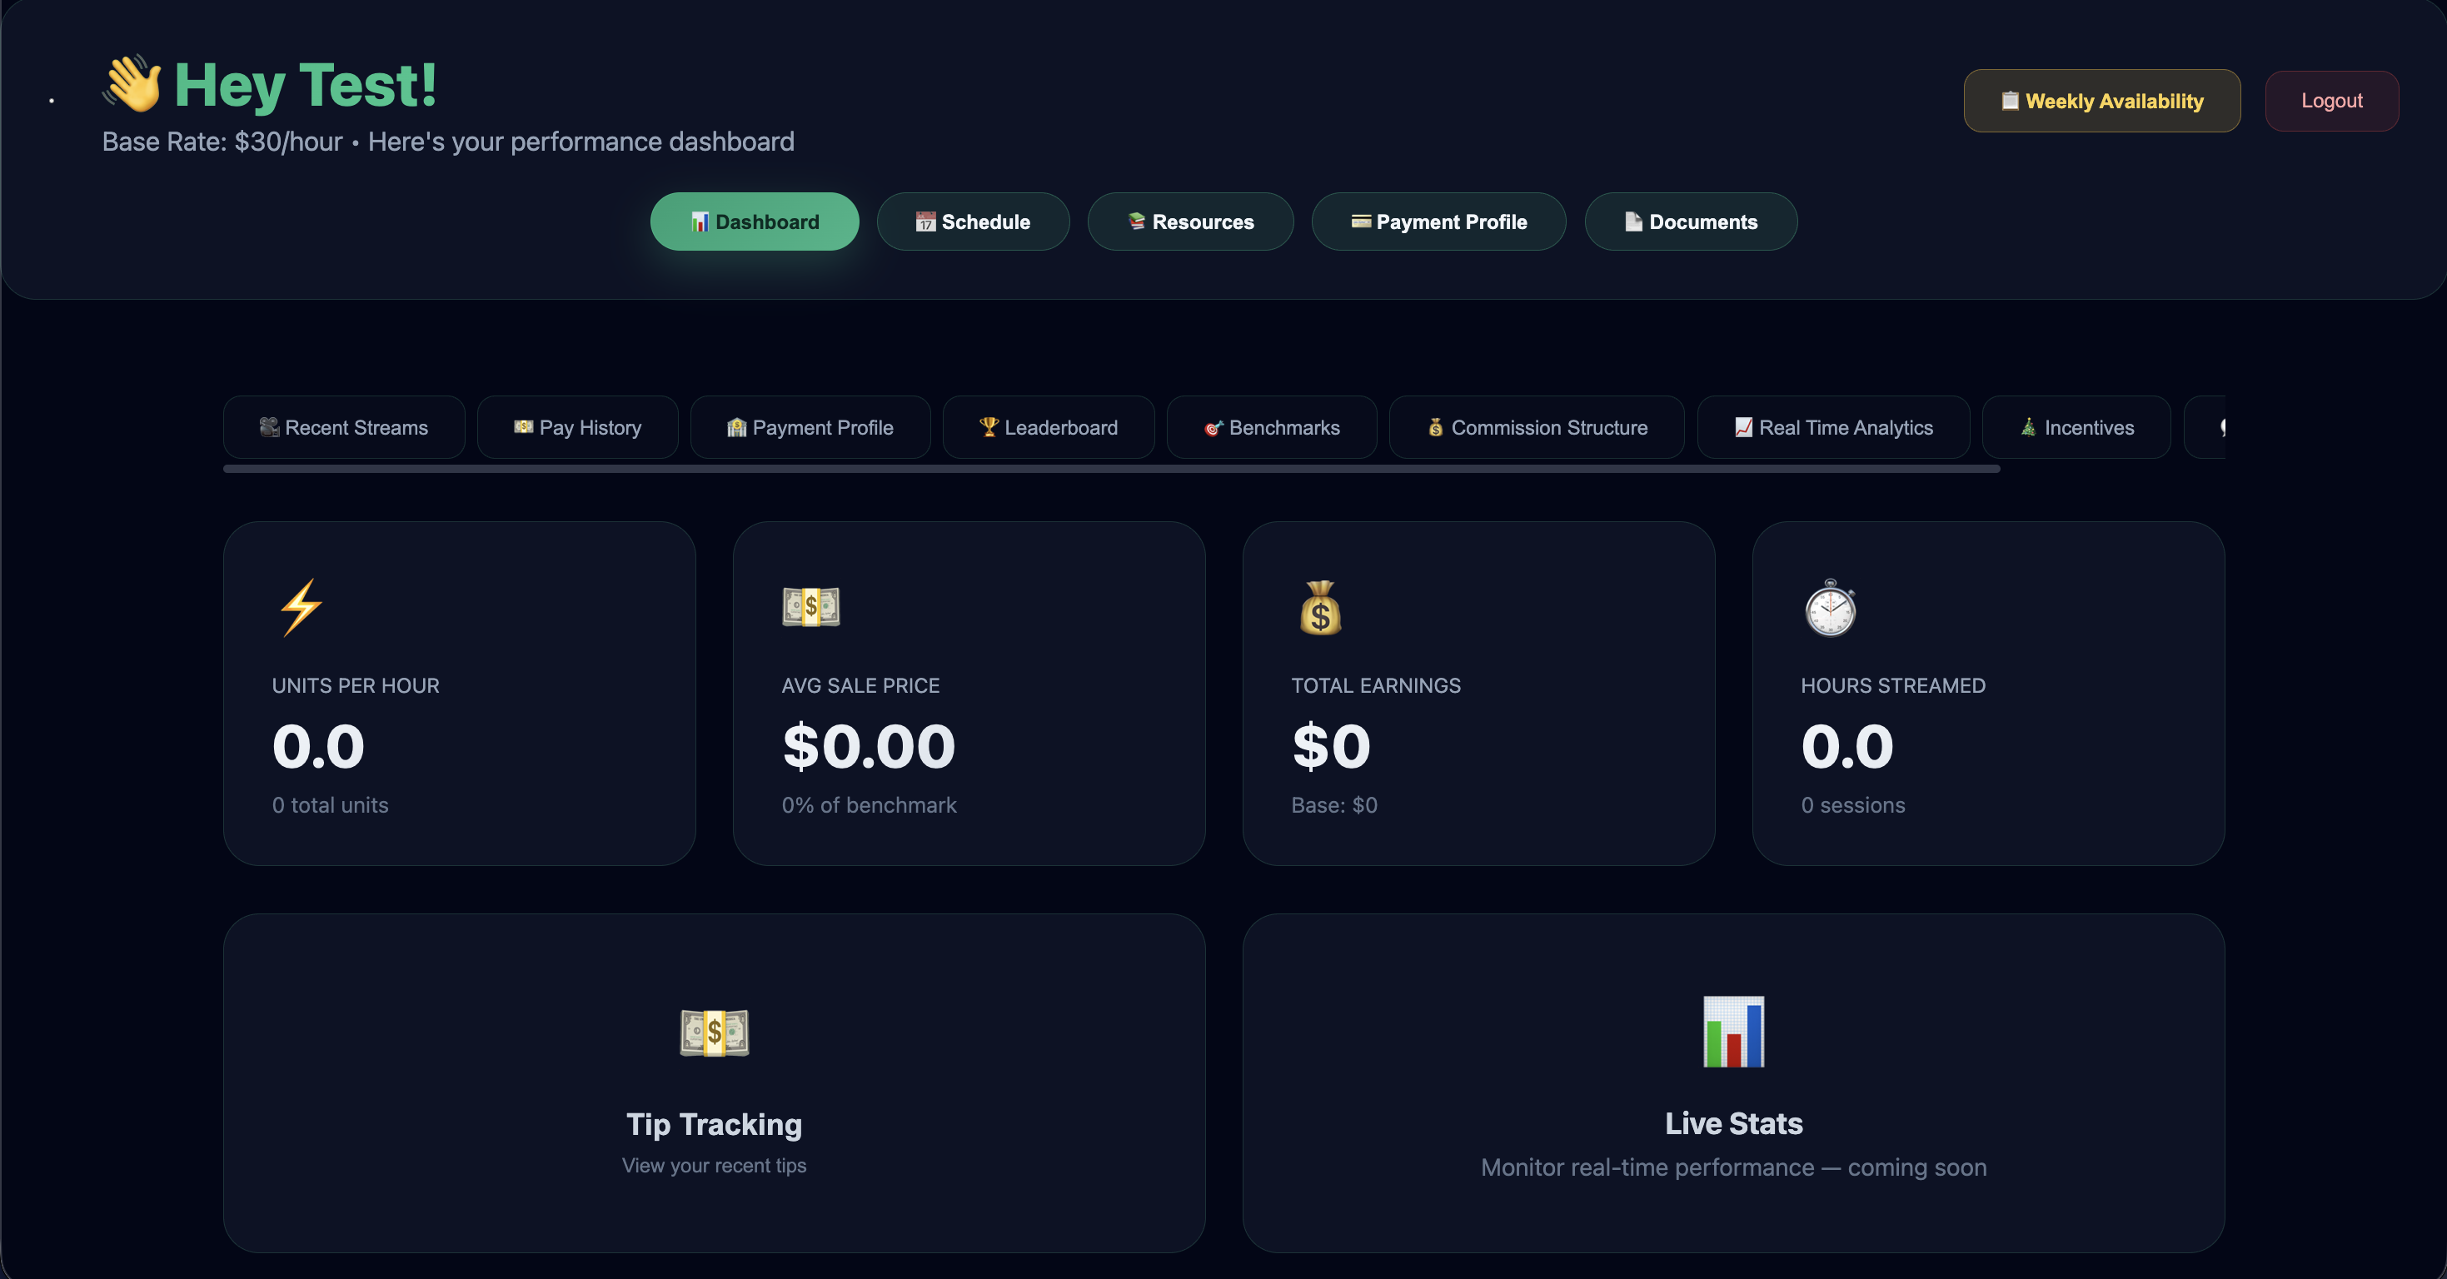Click the money bills icon on Avg Sale Price card
Screen dimensions: 2447x1279
point(810,608)
